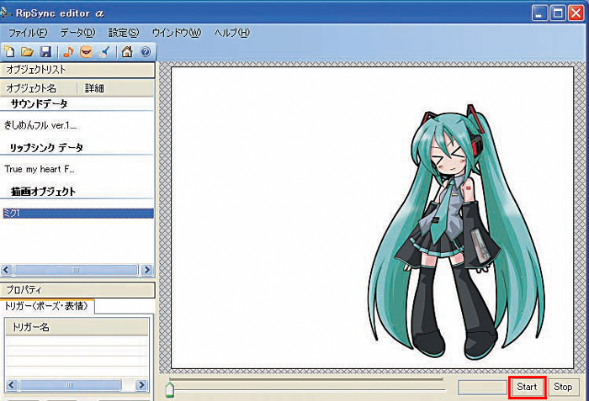Close the RipSync editor window
This screenshot has width=589, height=401.
point(576,13)
